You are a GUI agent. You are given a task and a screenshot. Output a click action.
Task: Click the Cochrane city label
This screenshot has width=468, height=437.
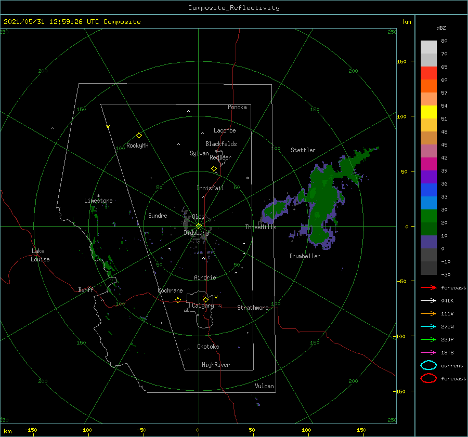point(170,290)
